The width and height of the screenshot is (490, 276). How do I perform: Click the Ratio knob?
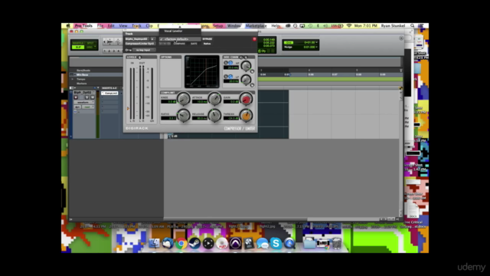point(183,116)
